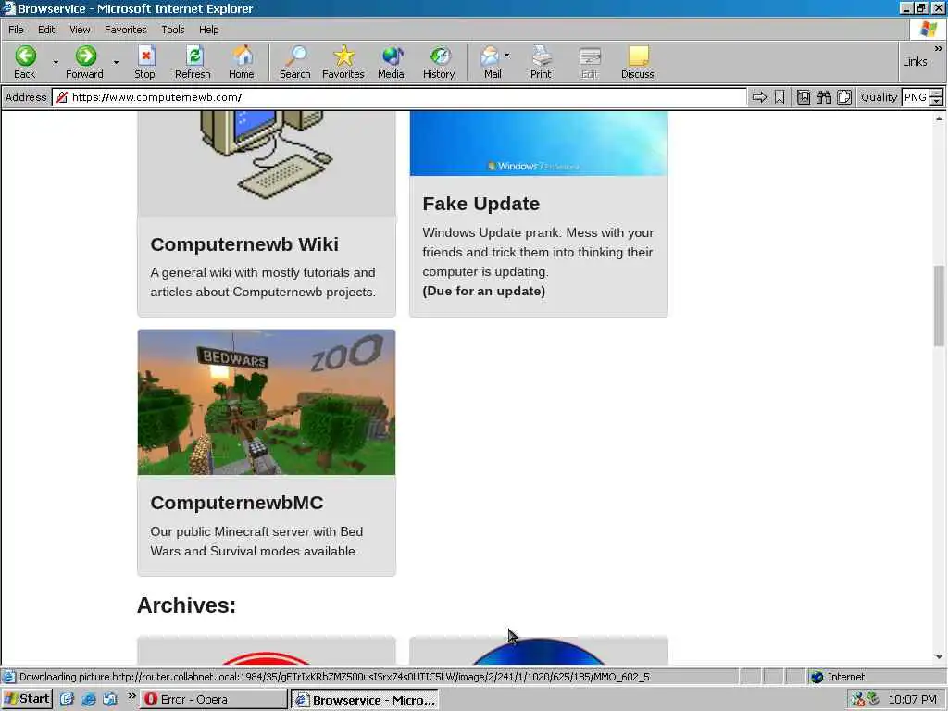948x711 pixels.
Task: Expand the quick launch overflow chevron
Action: point(131,696)
